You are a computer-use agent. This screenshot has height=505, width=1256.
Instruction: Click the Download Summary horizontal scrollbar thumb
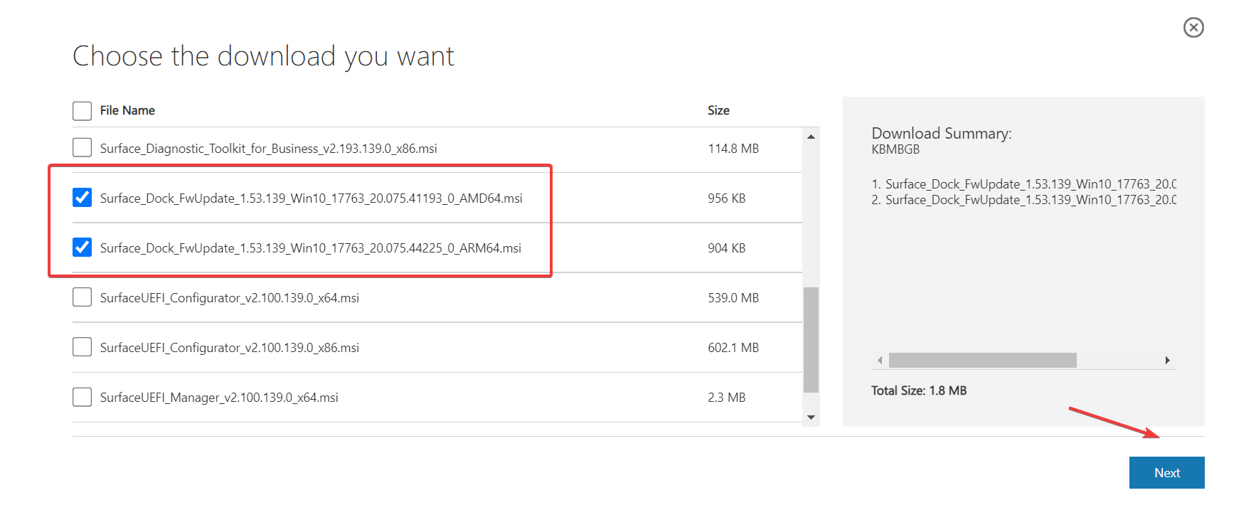pos(982,361)
